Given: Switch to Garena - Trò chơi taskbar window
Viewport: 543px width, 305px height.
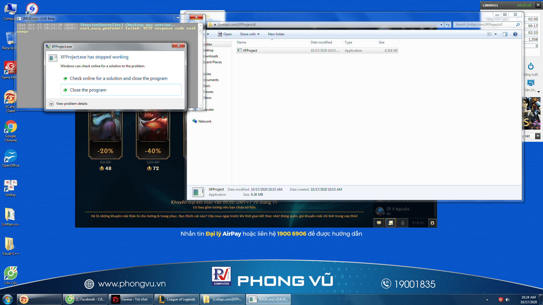Looking at the screenshot, I should pos(131,299).
